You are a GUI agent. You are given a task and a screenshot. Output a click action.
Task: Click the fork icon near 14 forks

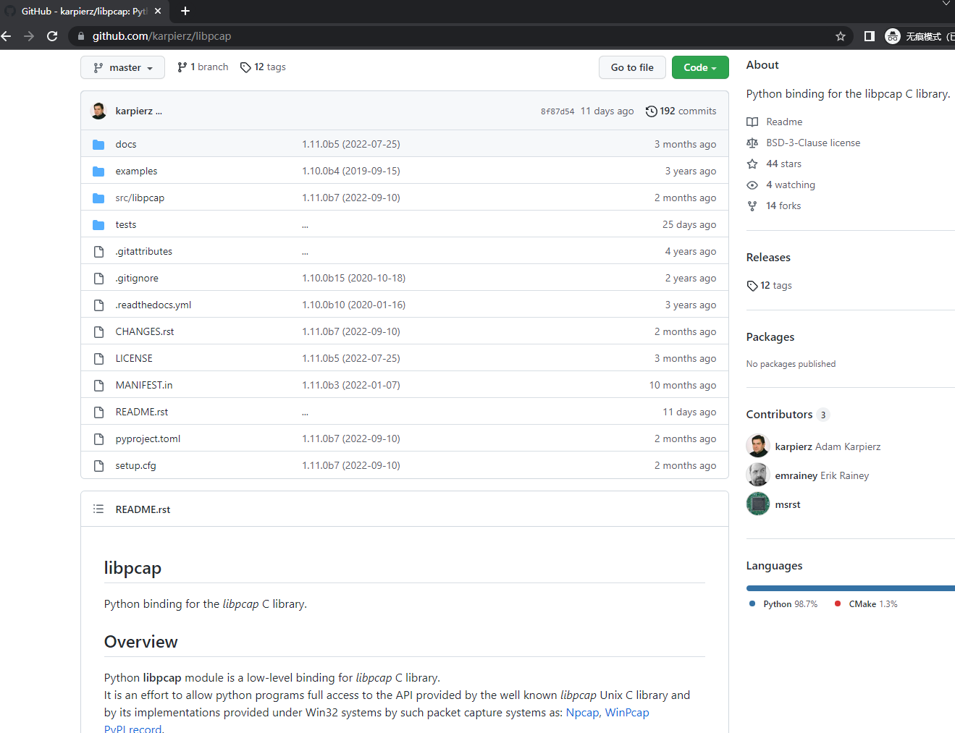pos(752,206)
